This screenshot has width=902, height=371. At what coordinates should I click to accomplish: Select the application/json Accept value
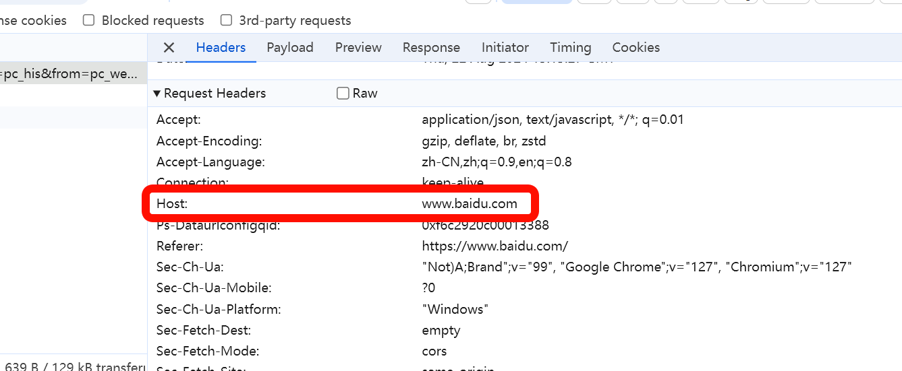pyautogui.click(x=553, y=120)
